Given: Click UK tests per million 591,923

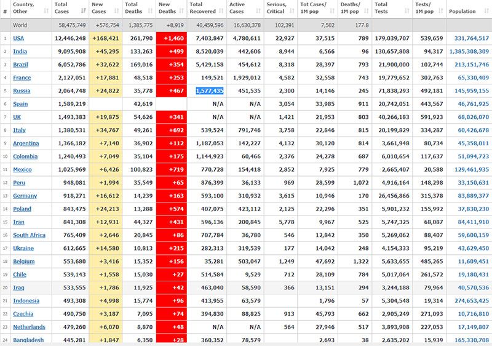Looking at the screenshot, I should pyautogui.click(x=432, y=117).
